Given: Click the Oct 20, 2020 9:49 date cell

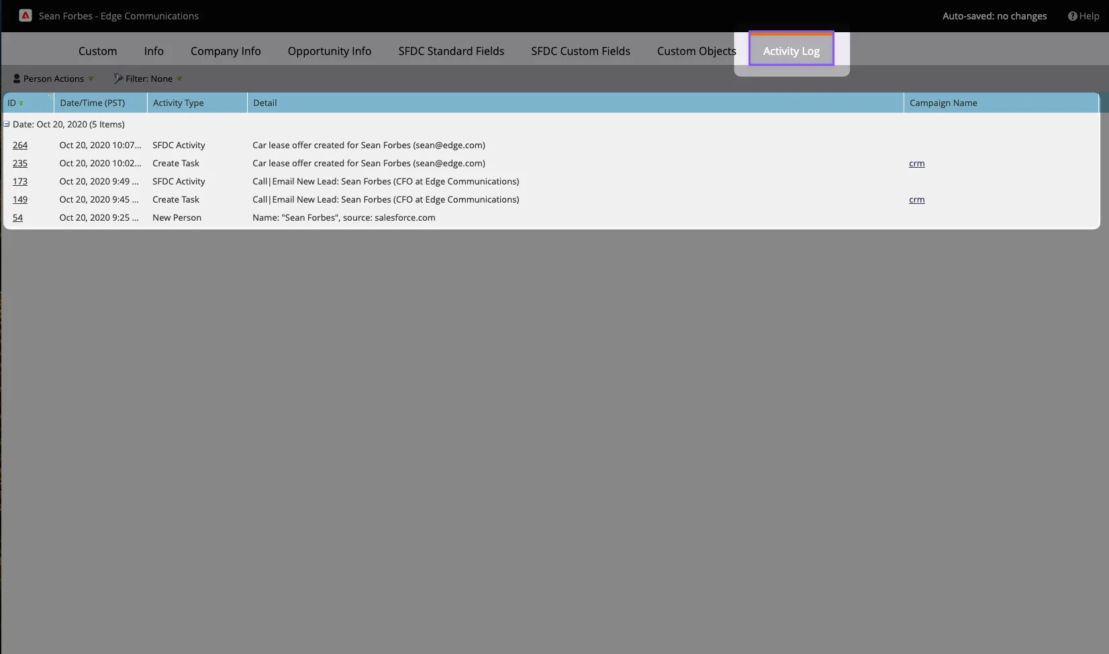Looking at the screenshot, I should point(99,181).
